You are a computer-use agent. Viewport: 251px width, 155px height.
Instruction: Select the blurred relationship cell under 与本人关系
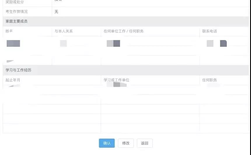pyautogui.click(x=63, y=44)
